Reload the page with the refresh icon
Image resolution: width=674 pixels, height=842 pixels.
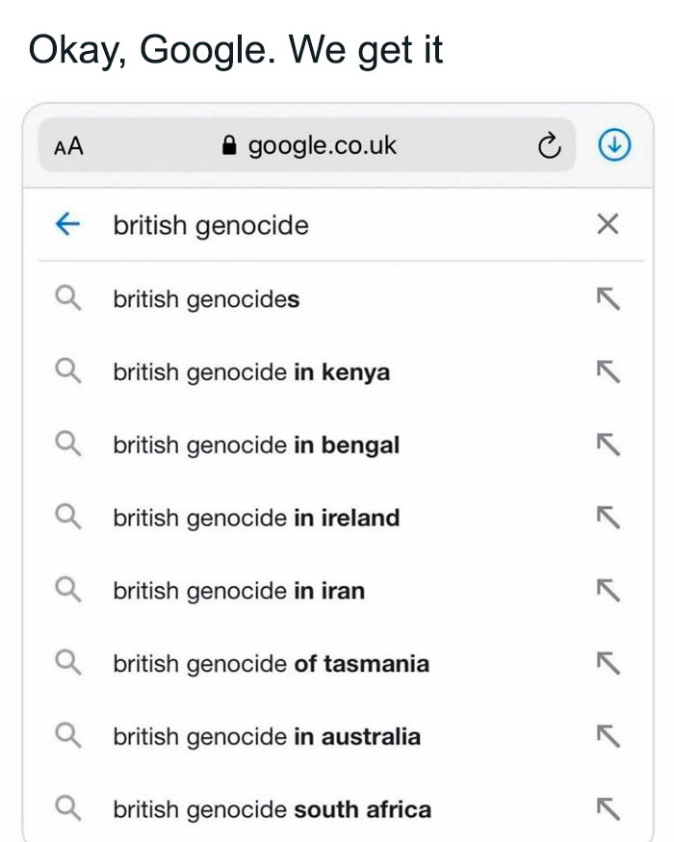(547, 146)
